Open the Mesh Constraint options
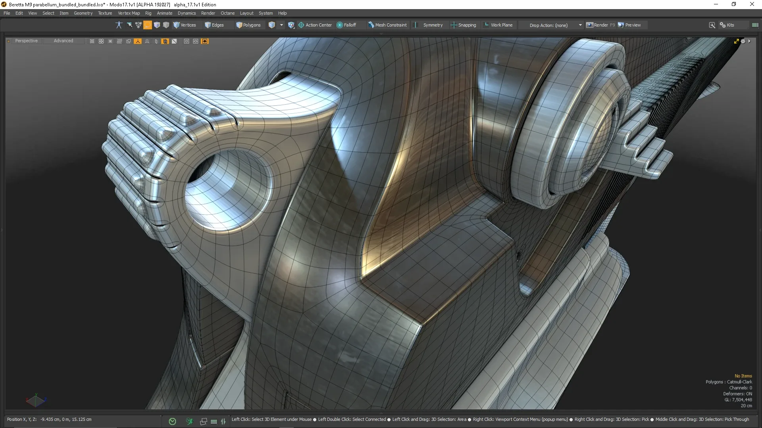This screenshot has height=428, width=762. 387,25
